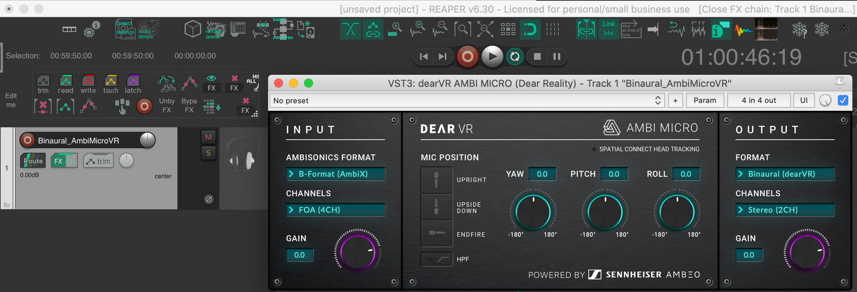Enable the HPF filter button
Viewport: 857px width, 292px height.
point(436,259)
